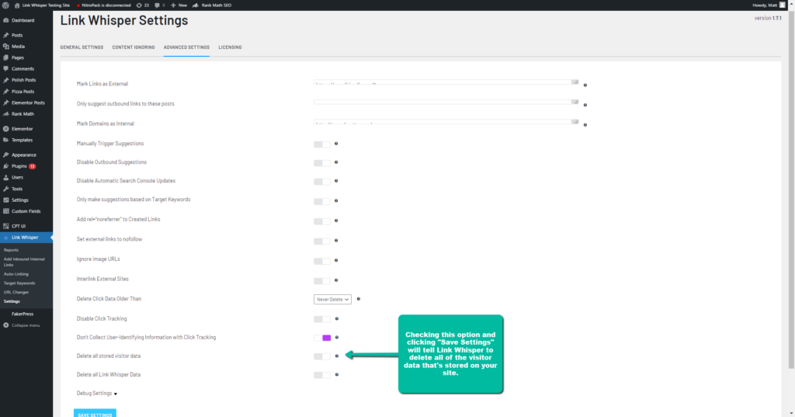Open Howdy, Matt account menu
Screen dimensions: 795x417
(769, 5)
